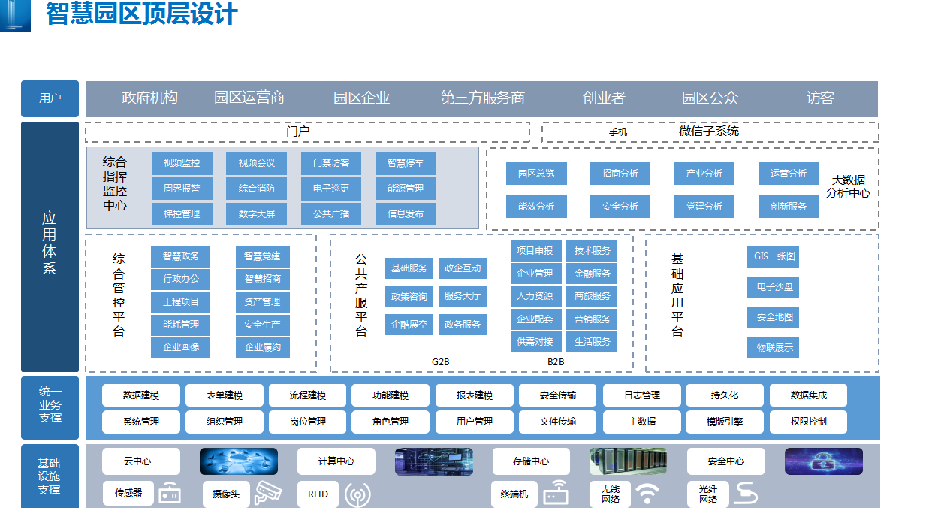
Task: Click the 服务大厅 box
Action: pos(463,297)
